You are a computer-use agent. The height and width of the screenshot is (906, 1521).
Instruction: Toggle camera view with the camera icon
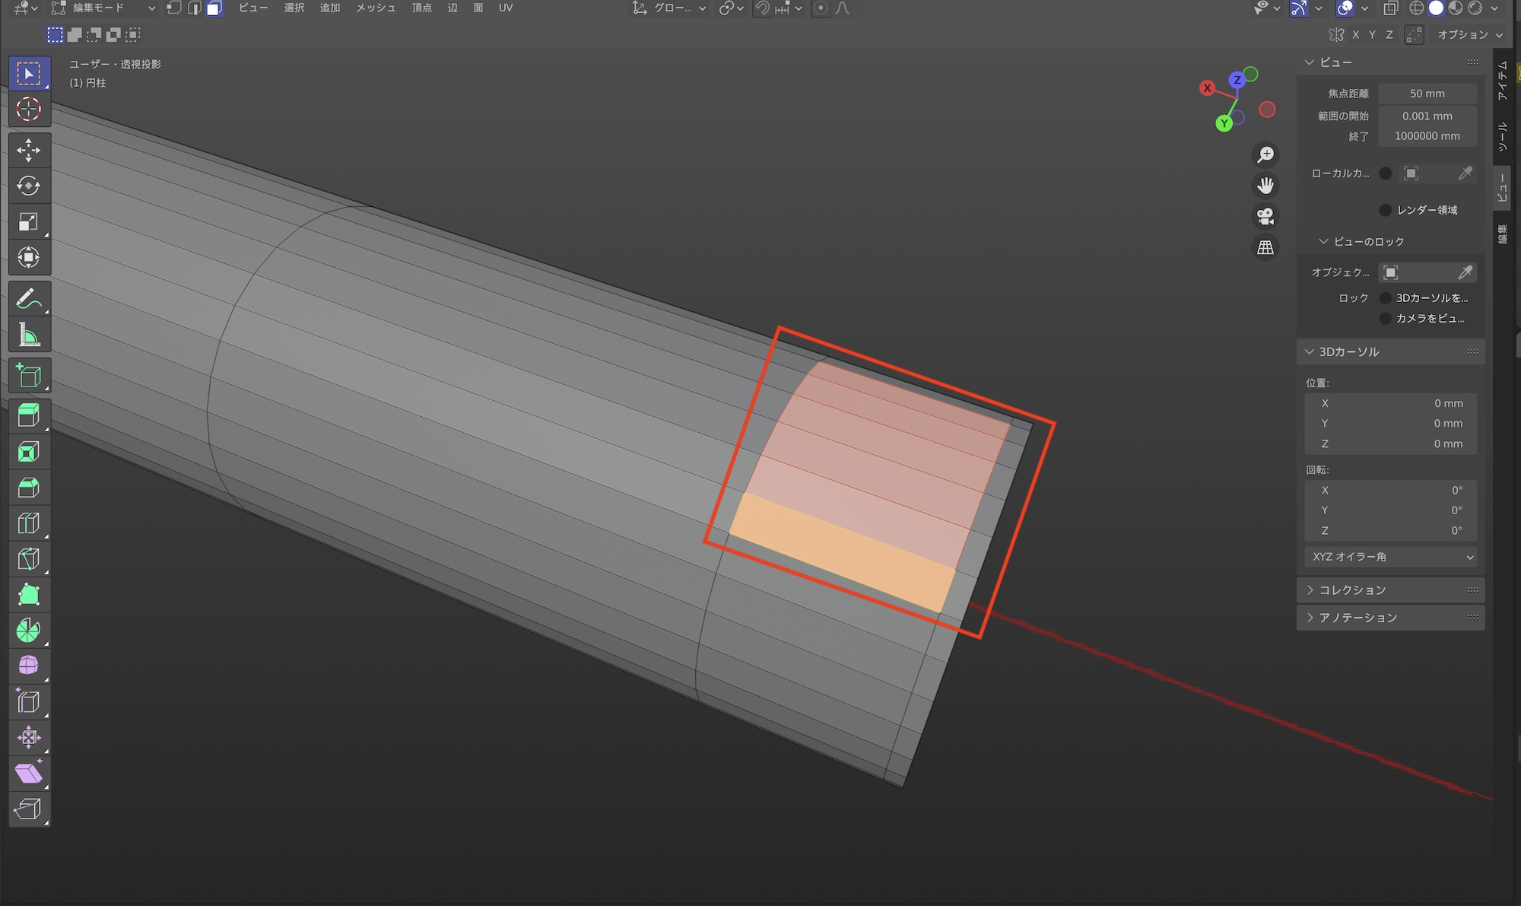point(1265,217)
